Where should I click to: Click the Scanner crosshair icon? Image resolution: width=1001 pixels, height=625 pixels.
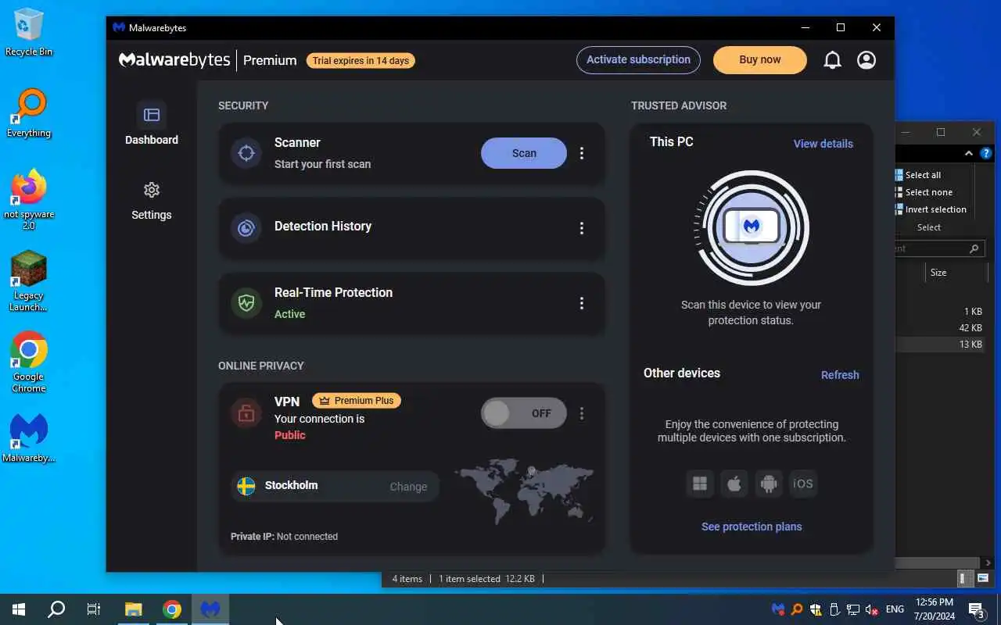(246, 153)
